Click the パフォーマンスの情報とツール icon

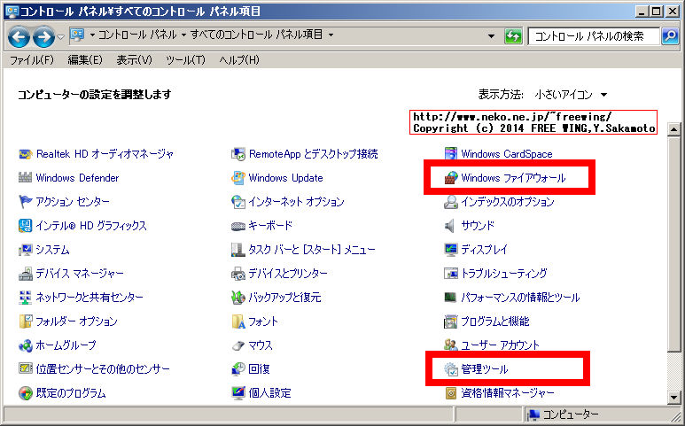pyautogui.click(x=450, y=298)
